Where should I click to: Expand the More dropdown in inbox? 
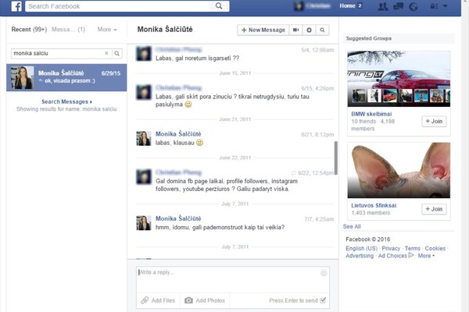107,30
